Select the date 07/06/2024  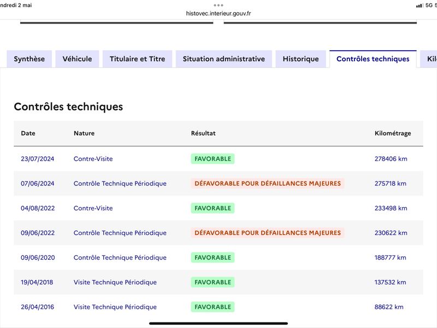pos(37,184)
